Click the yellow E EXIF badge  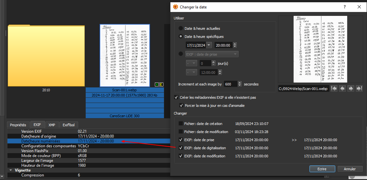[161, 85]
